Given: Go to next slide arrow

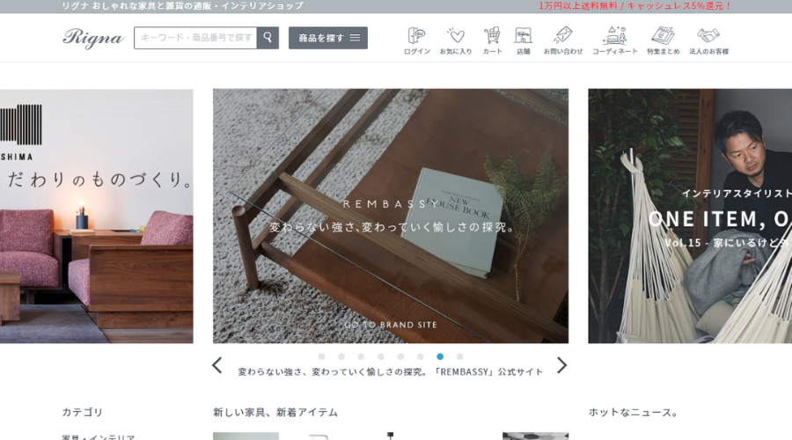Looking at the screenshot, I should pos(561,365).
